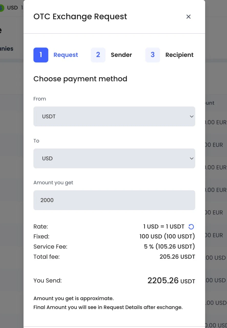Switch to the Recipient step tab

179,55
